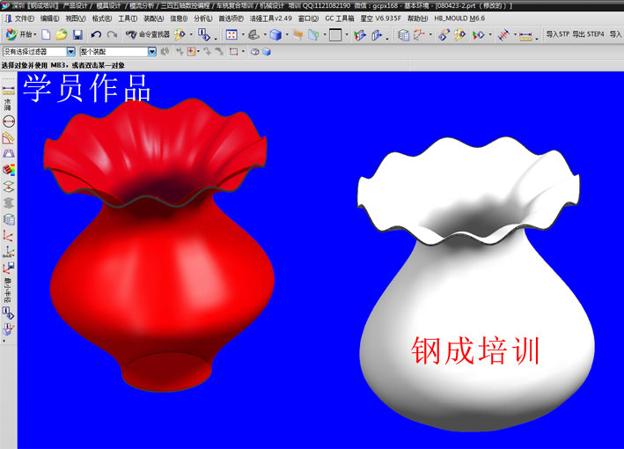
Task: Expand the arrow beside the dashed rectangle icon
Action: tap(243, 52)
